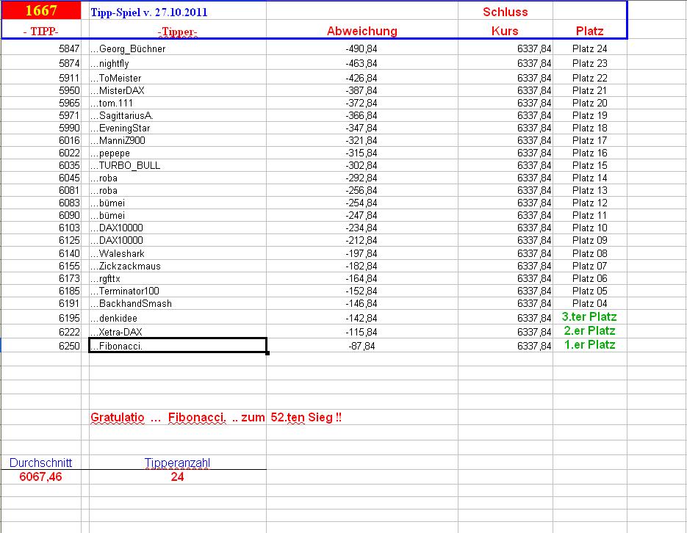
Task: Click deviation cell -87,84
Action: point(362,346)
